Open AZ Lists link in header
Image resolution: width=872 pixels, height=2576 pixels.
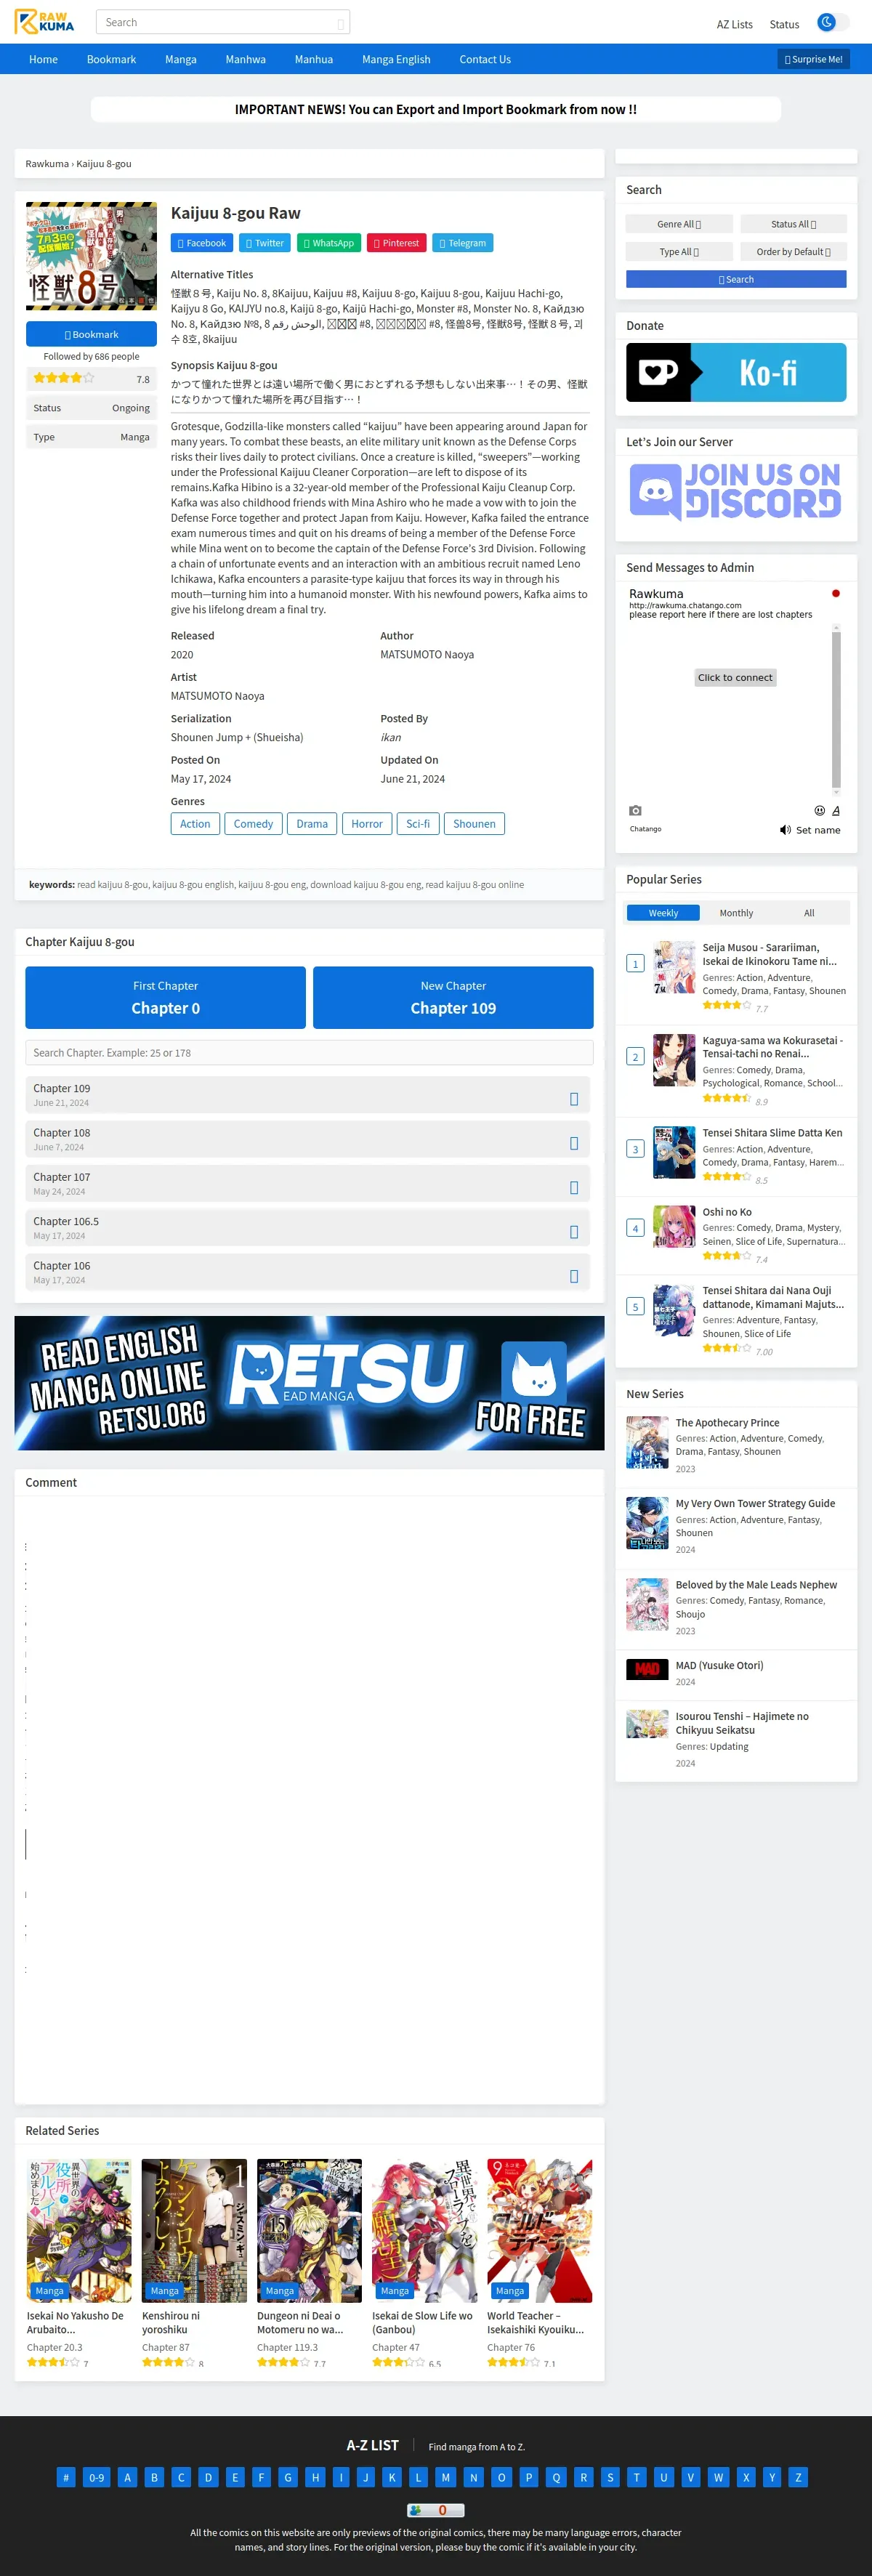(x=734, y=24)
